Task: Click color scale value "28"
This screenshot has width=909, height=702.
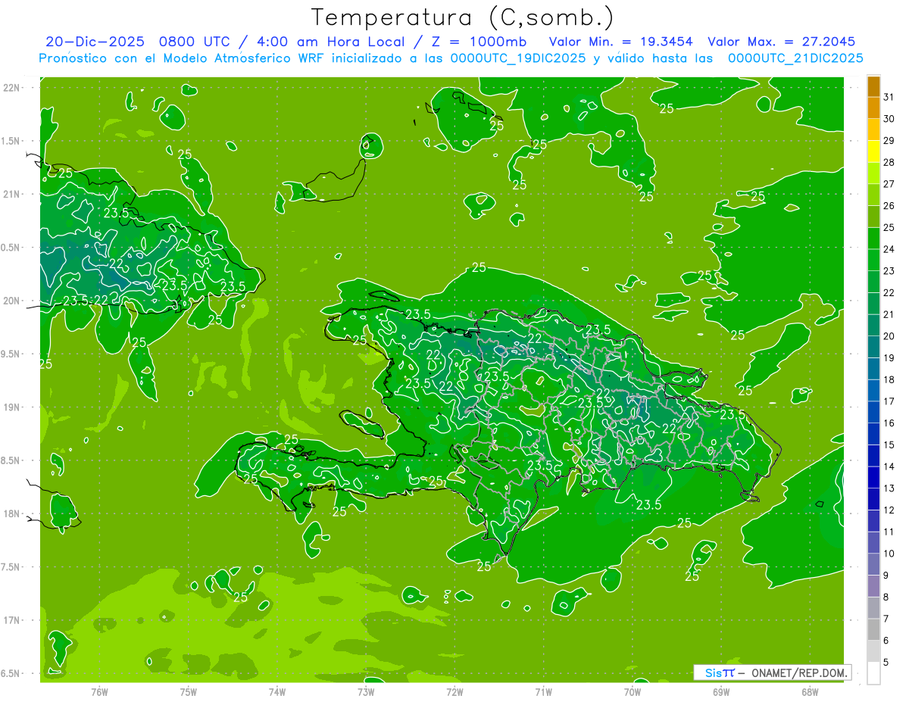Action: click(x=889, y=162)
